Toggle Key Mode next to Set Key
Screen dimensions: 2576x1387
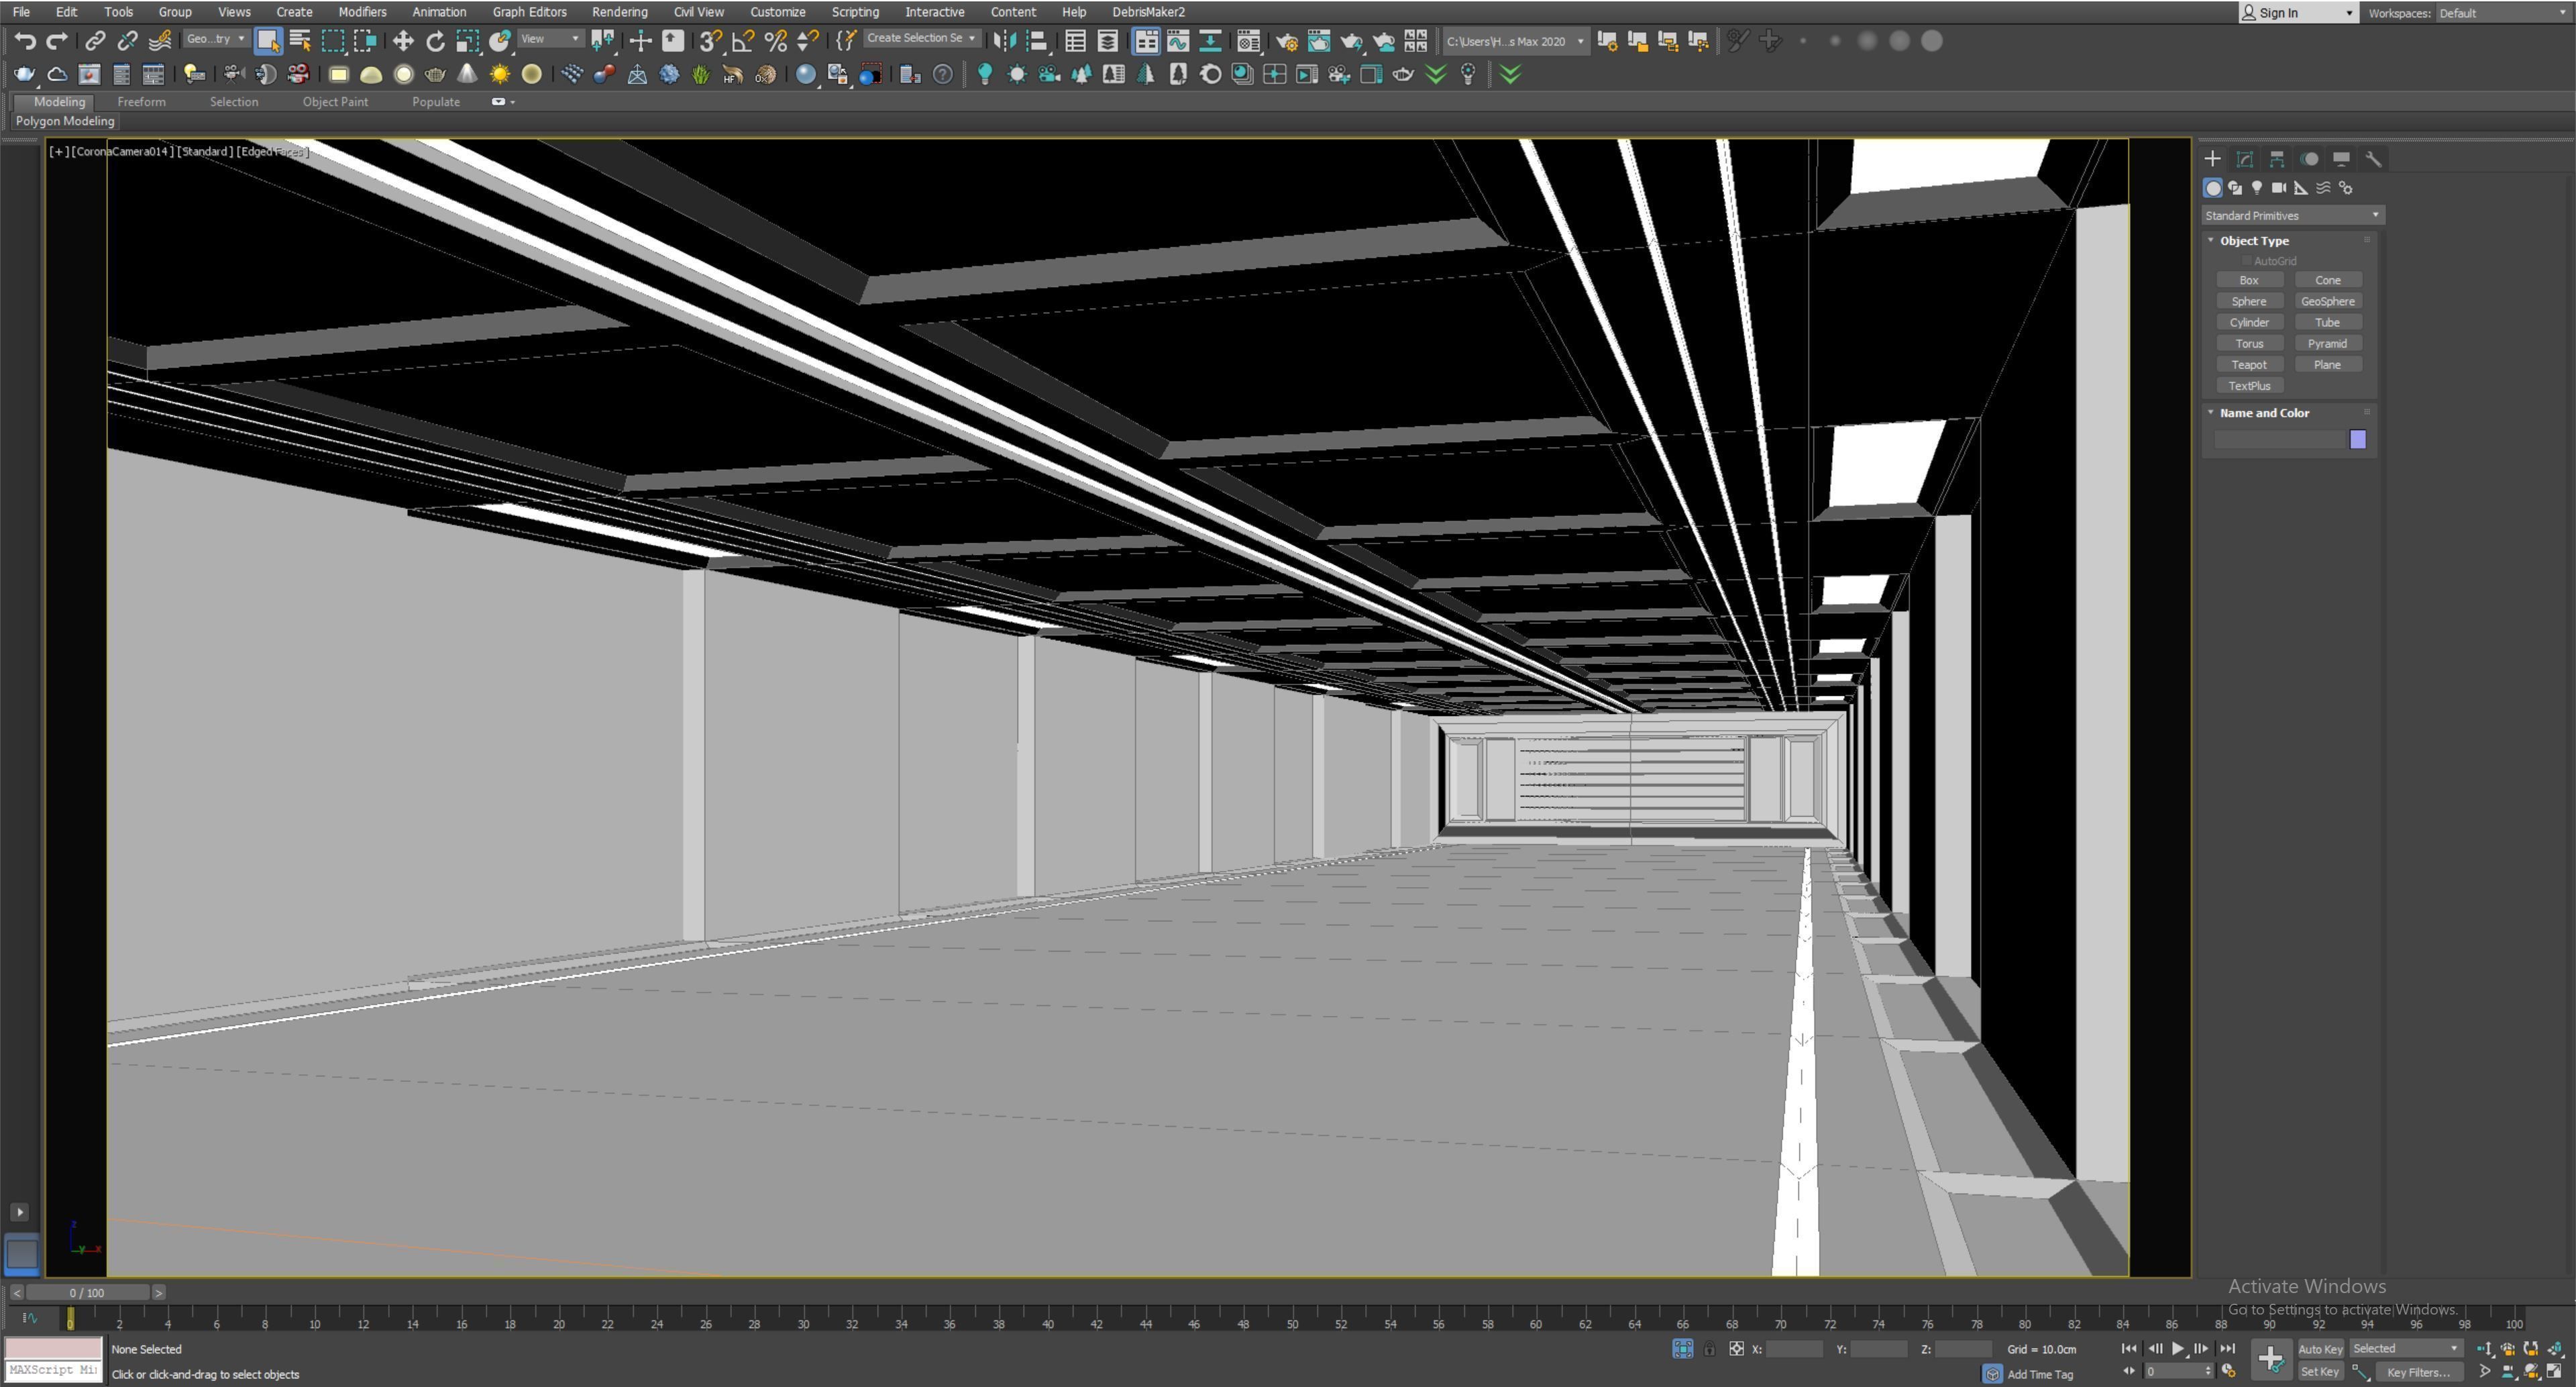pyautogui.click(x=2360, y=1372)
